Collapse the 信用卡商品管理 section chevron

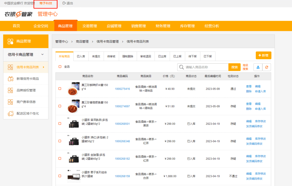tap(43, 55)
